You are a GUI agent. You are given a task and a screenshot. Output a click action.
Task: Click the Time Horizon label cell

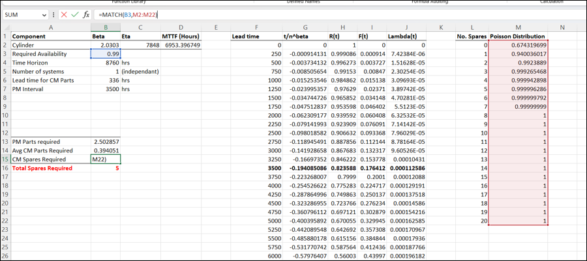click(x=50, y=62)
